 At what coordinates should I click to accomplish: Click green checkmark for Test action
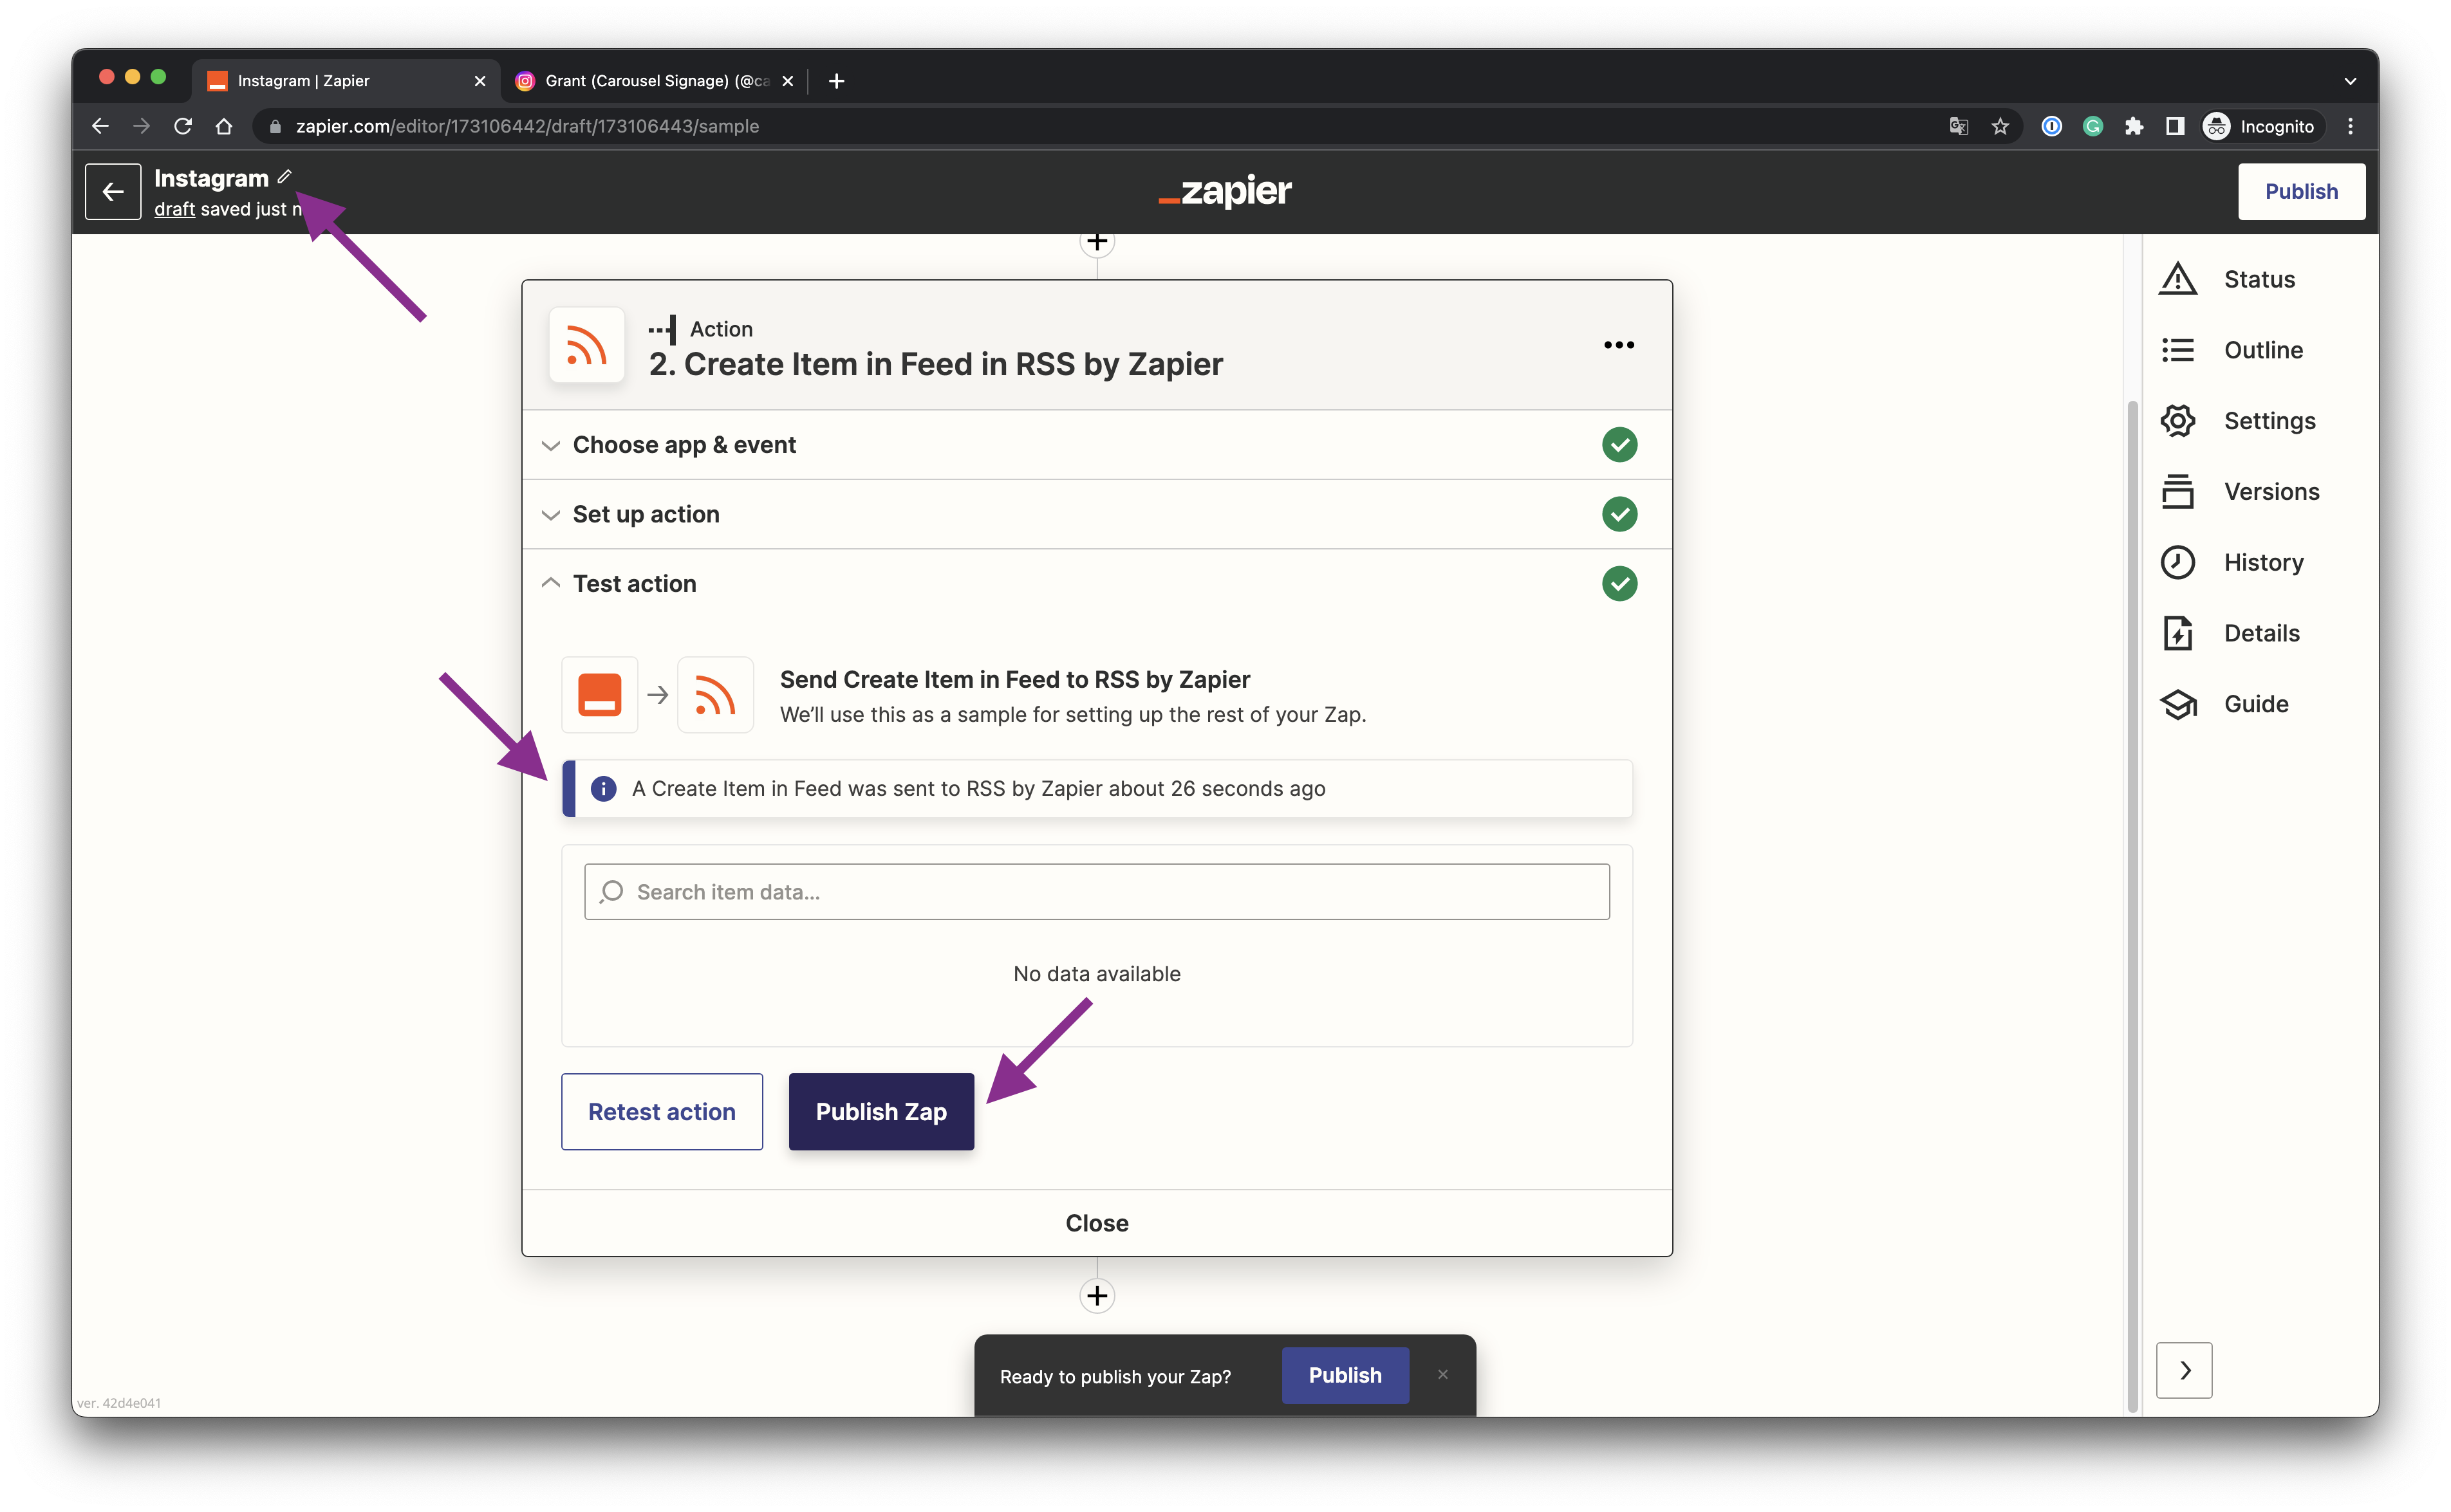coord(1619,583)
